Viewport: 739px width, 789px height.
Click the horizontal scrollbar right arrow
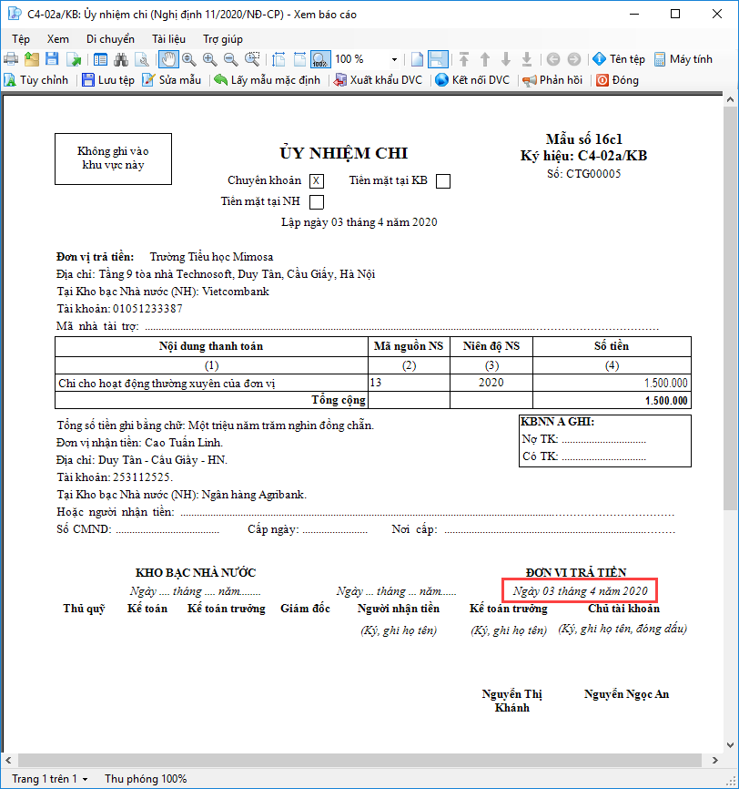[714, 761]
